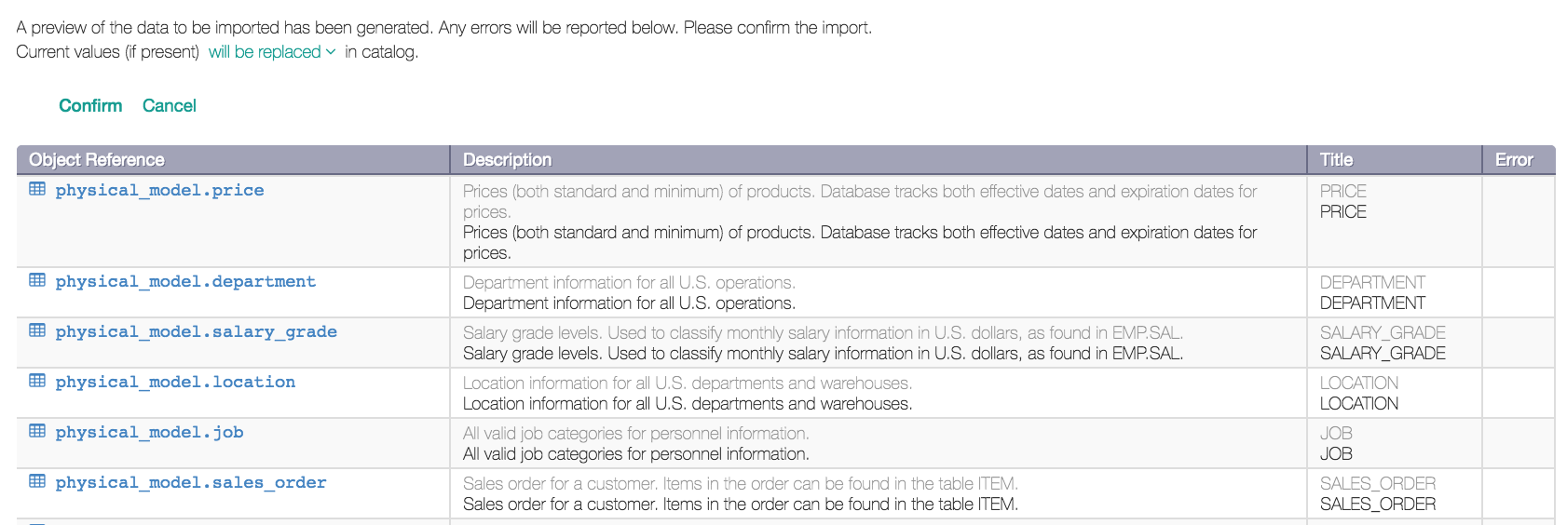Click table icon beside physical_model.price
The width and height of the screenshot is (1567, 525).
[37, 189]
